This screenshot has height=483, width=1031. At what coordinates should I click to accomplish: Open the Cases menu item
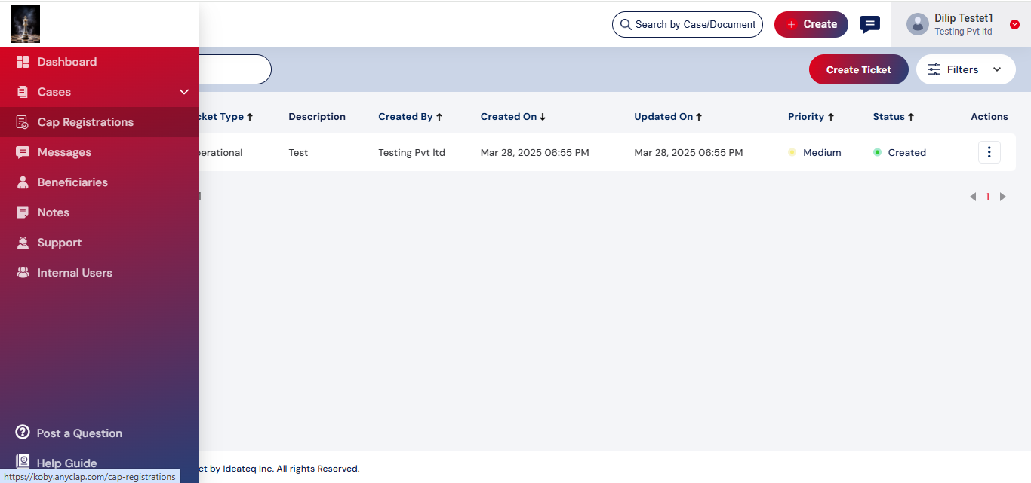point(100,92)
